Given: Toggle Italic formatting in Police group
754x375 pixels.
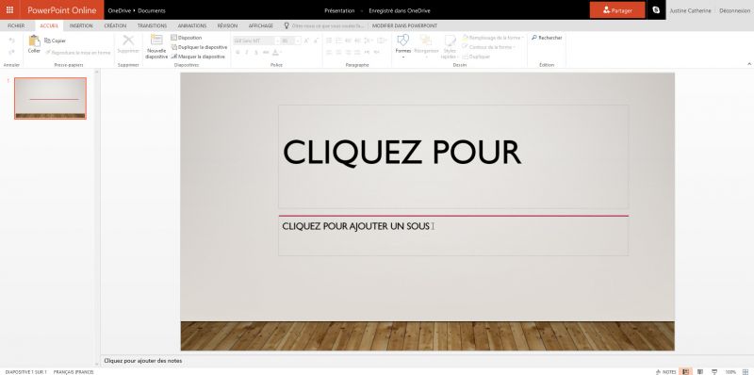Looking at the screenshot, I should tap(247, 53).
